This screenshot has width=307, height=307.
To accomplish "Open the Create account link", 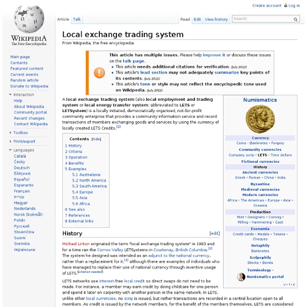I will [267, 6].
